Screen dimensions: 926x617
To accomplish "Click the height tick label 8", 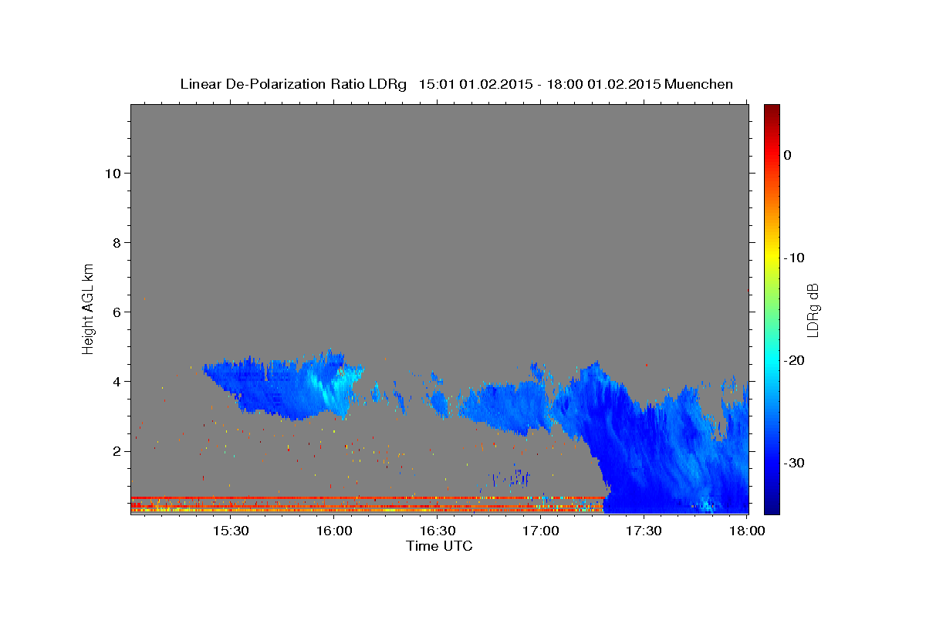I will point(117,243).
